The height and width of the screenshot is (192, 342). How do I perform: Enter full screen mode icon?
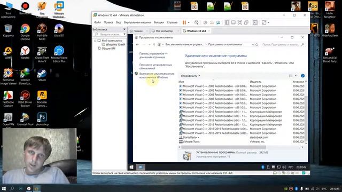[x=240, y=22]
